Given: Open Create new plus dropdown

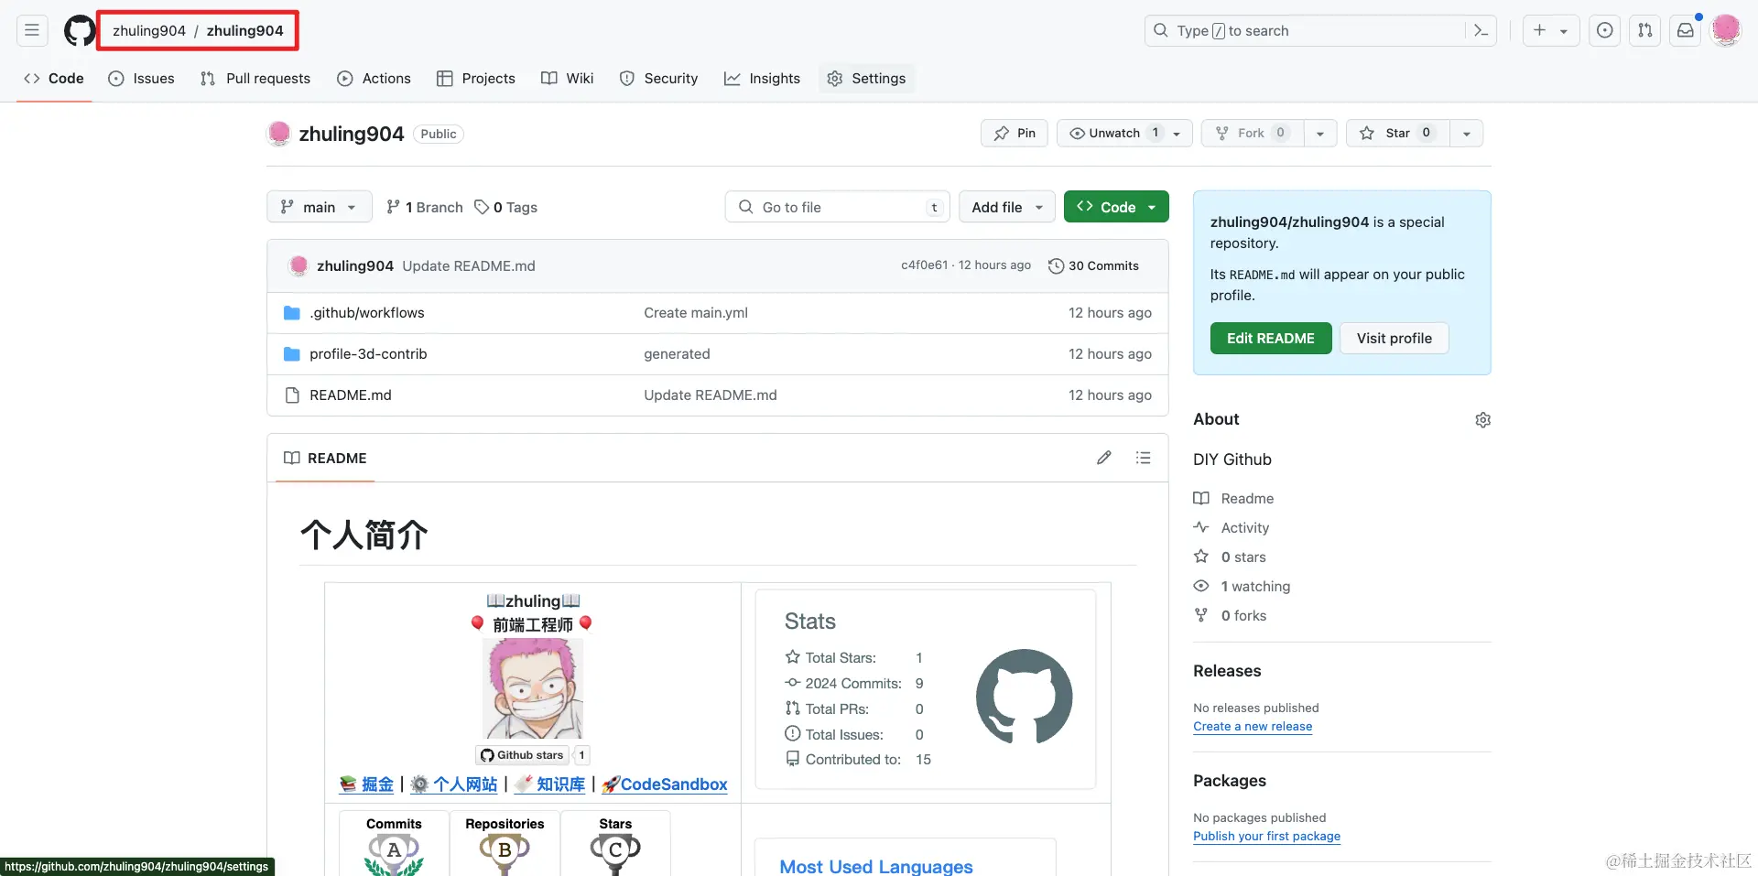Looking at the screenshot, I should pos(1549,30).
